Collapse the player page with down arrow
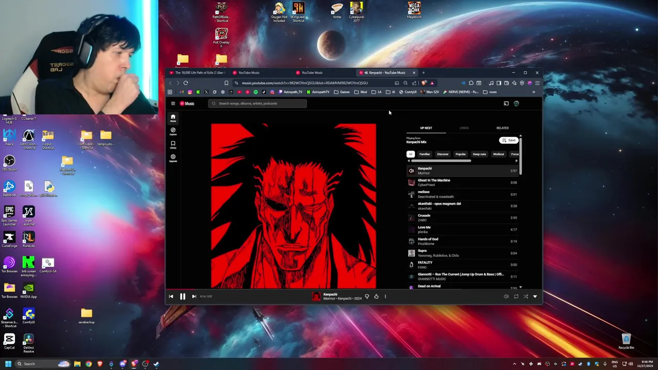 pos(535,296)
